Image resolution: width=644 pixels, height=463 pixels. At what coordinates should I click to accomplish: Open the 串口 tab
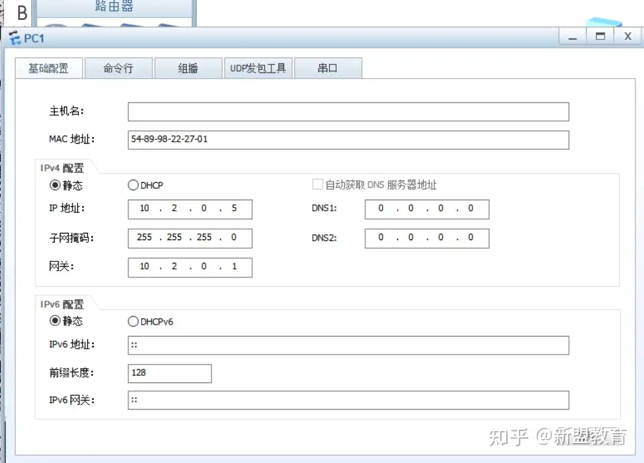click(x=327, y=69)
